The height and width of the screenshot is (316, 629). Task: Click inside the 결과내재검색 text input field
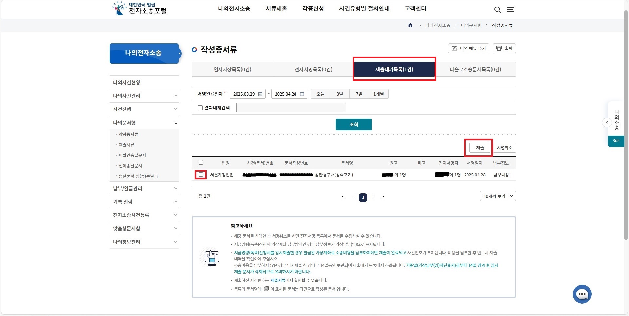pos(291,108)
